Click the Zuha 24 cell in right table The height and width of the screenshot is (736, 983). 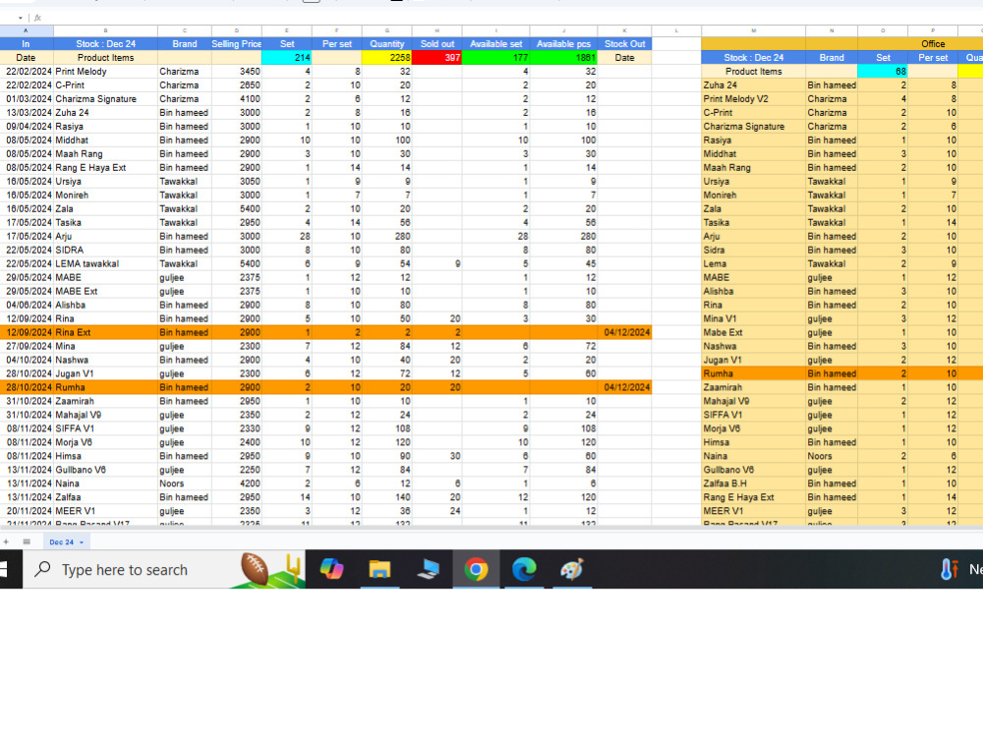tap(754, 85)
